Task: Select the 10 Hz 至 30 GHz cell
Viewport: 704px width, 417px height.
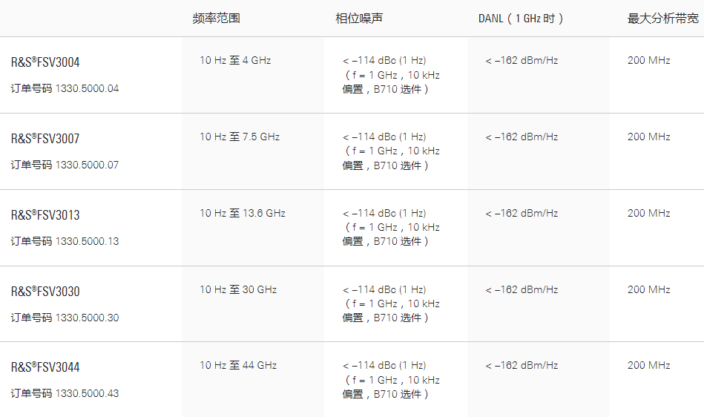Action: [238, 289]
